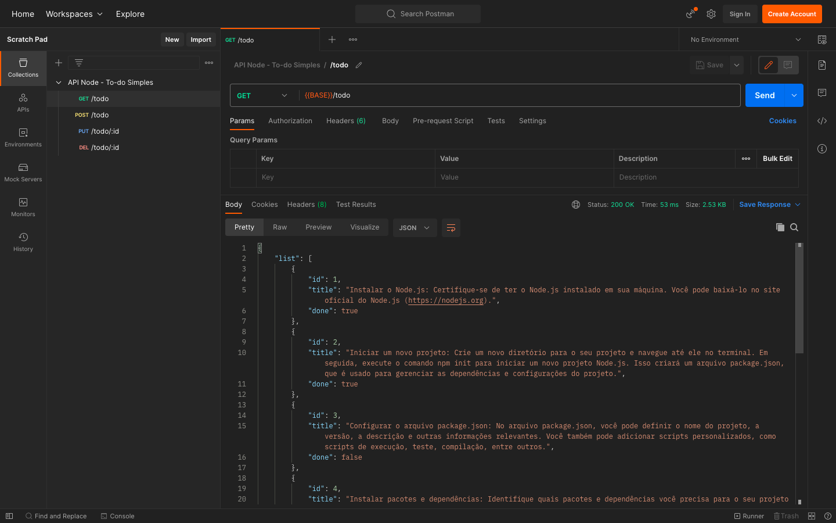Screen dimensions: 836x523
Task: Select the Pre-request Script tab
Action: (x=443, y=121)
